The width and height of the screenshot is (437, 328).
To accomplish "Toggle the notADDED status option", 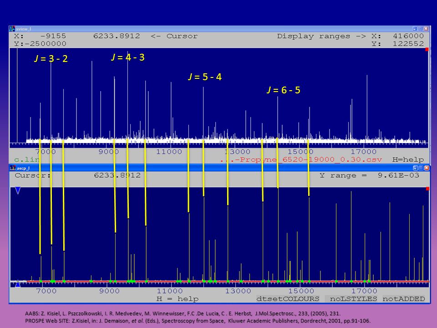I will (404, 299).
